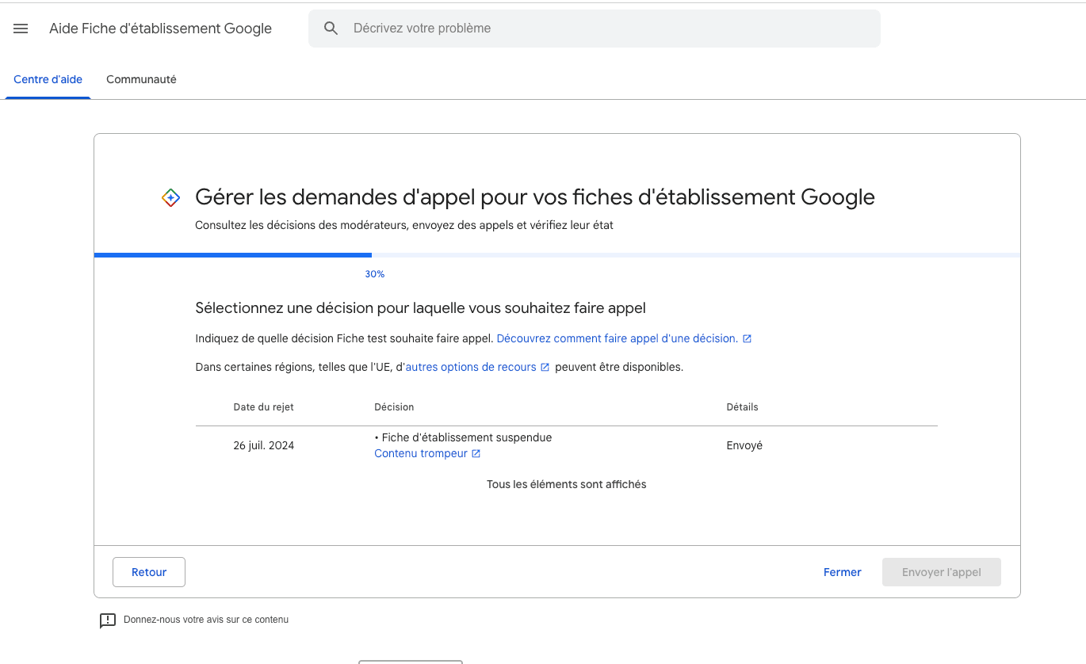The image size is (1086, 664).
Task: Open 'Aide Fiche d'établissement Google' title
Action: click(160, 29)
